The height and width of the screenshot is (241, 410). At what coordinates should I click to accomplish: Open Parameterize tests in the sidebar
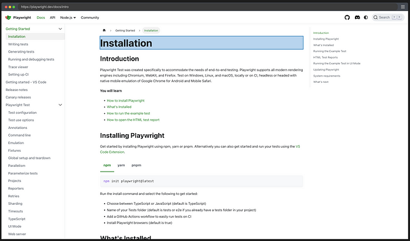23,173
